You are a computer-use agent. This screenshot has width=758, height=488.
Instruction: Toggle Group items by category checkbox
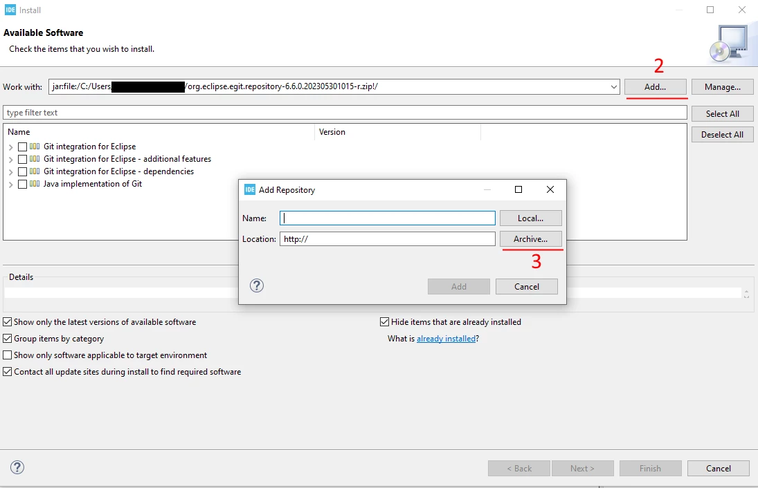coord(7,339)
